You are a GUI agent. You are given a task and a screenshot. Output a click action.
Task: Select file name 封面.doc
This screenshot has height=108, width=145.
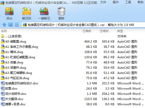11,89
